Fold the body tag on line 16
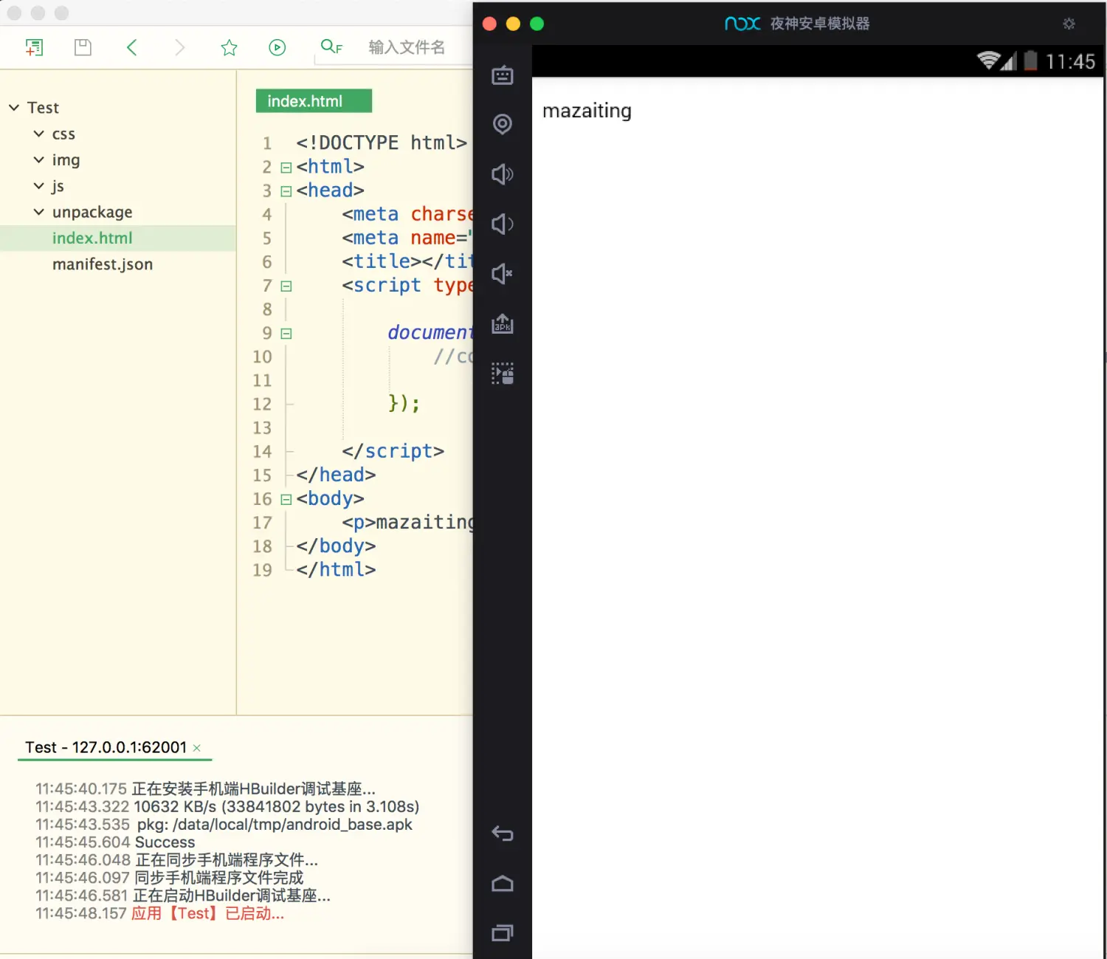 pyautogui.click(x=286, y=500)
